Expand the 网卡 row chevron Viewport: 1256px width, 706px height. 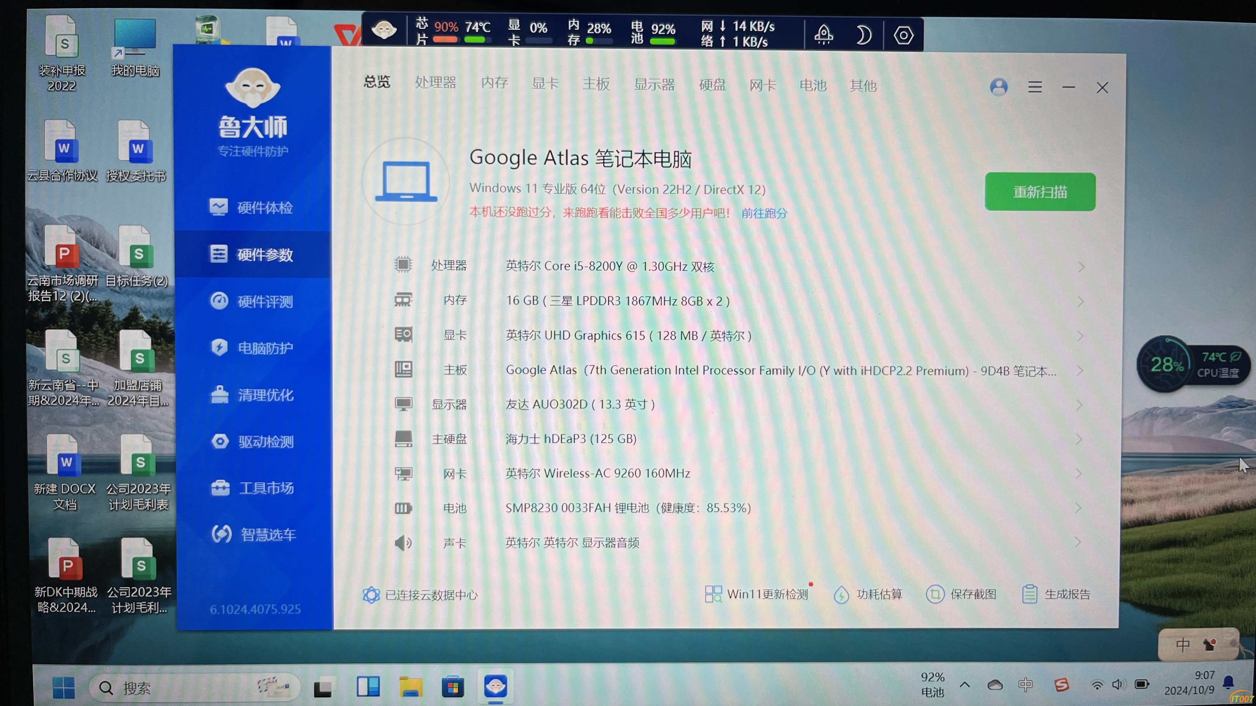[1078, 473]
